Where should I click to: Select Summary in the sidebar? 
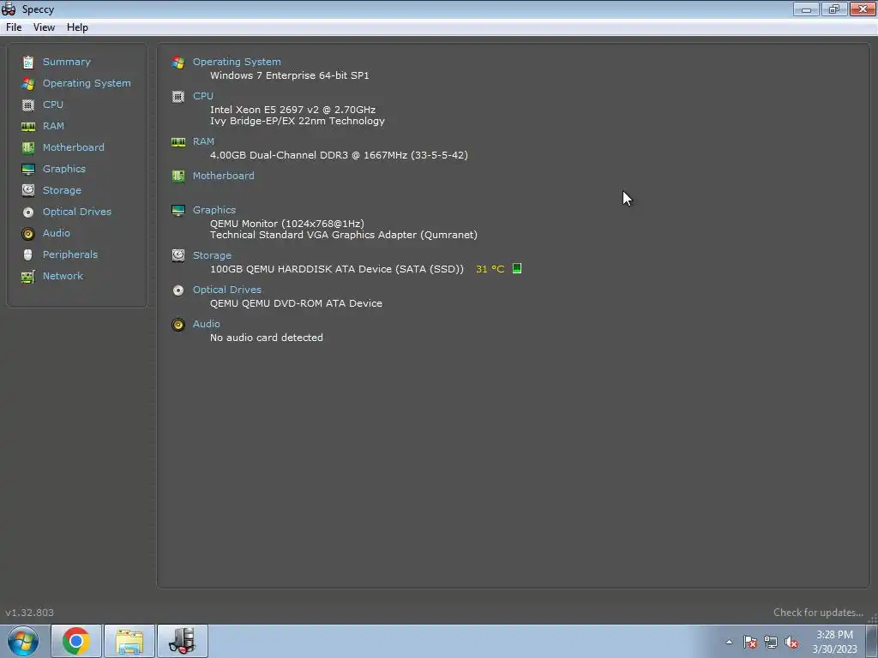click(67, 62)
